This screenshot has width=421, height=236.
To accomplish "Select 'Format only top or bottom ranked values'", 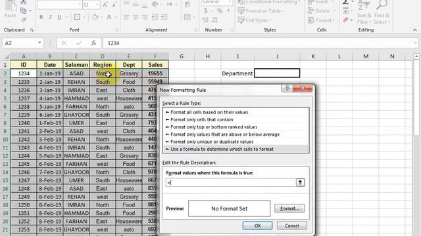I will click(x=214, y=127).
